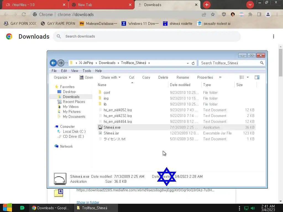Image resolution: width=283 pixels, height=212 pixels.
Task: Open the view options dropdown arrow
Action: coord(248,77)
